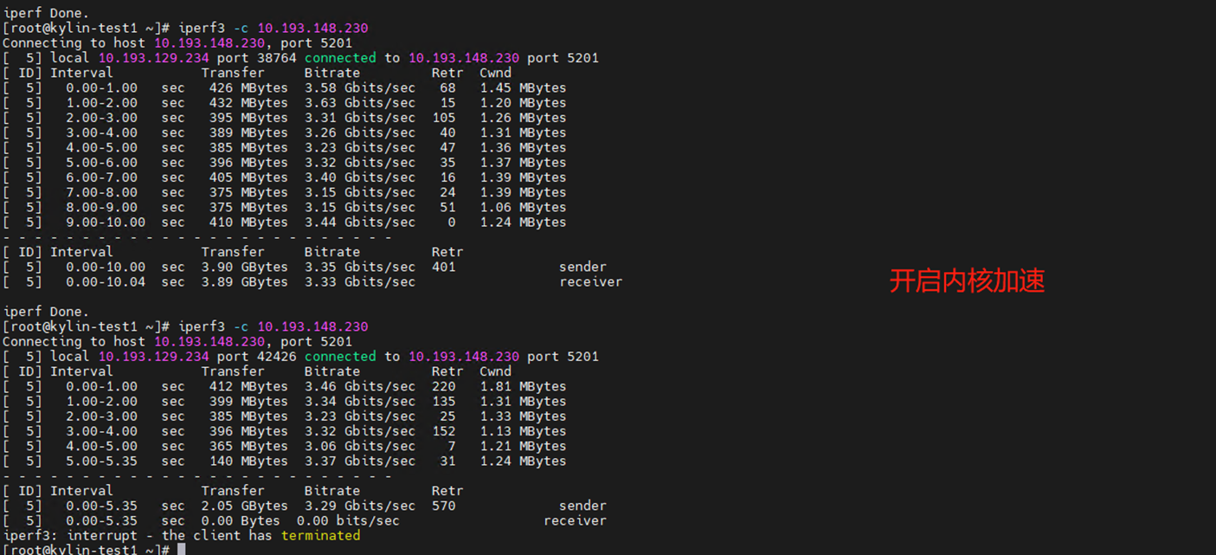Image resolution: width=1216 pixels, height=555 pixels.
Task: Select the 5.00-5.35 interval row
Action: (101, 461)
